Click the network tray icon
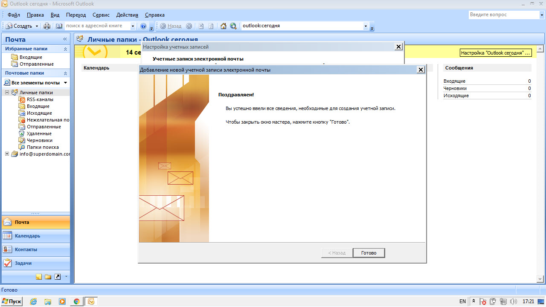This screenshot has width=546, height=307. [502, 301]
